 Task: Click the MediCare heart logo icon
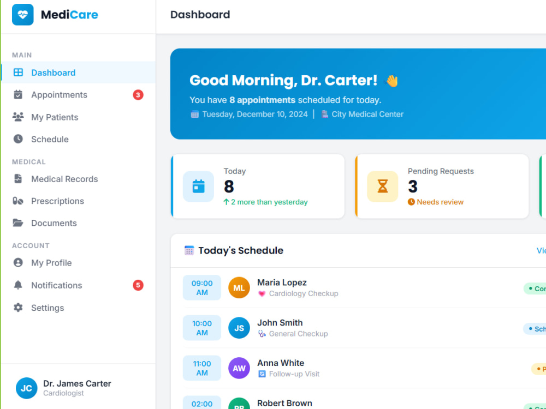(22, 15)
